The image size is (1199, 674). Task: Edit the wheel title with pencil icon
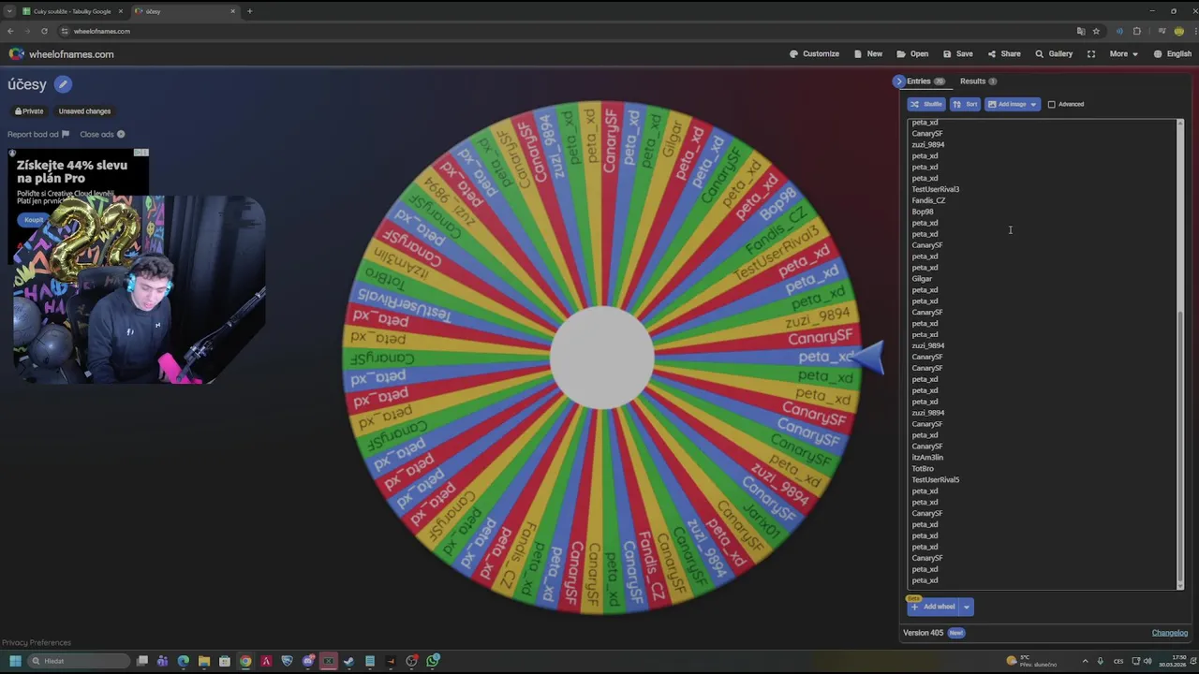(63, 84)
